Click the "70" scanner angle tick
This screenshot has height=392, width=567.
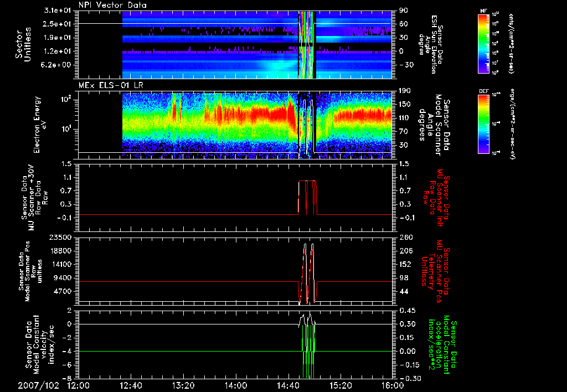(x=404, y=131)
